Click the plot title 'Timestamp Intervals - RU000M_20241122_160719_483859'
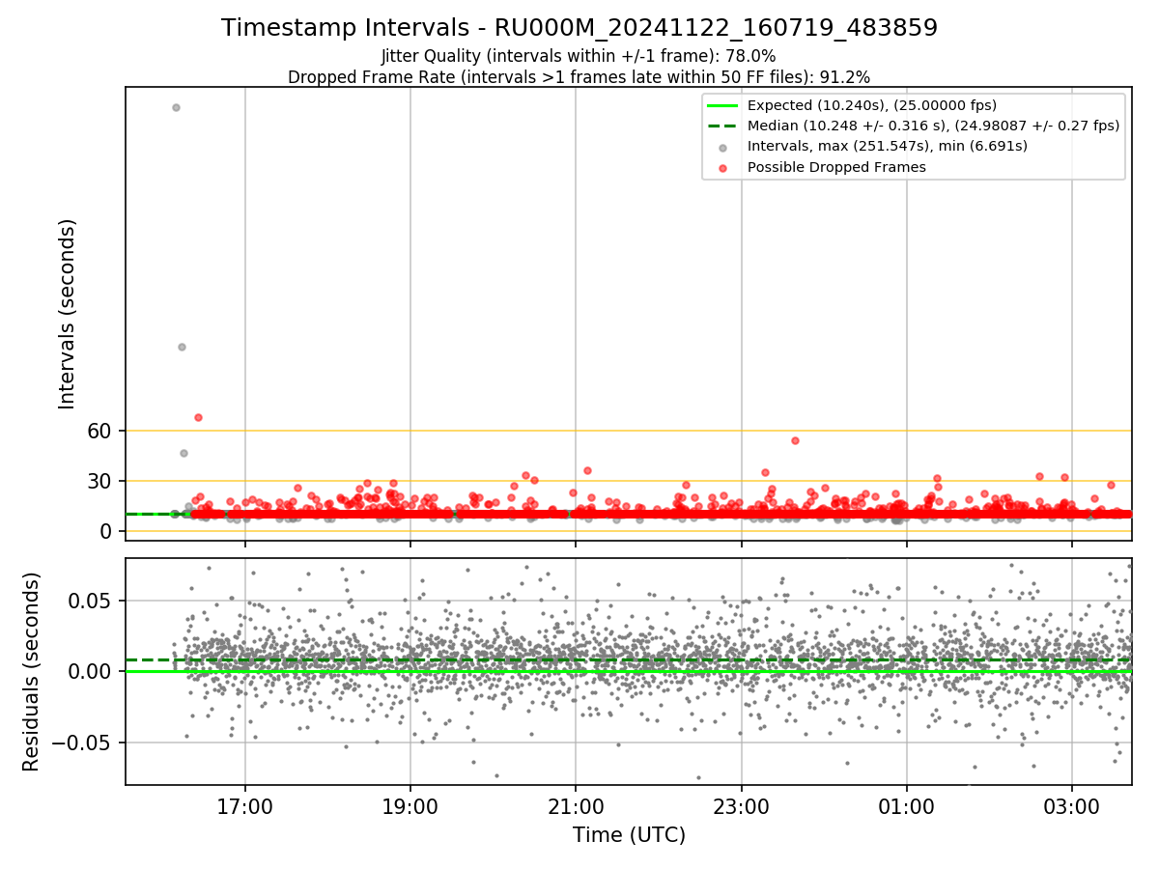Viewport: 1159px width, 869px height. [x=579, y=28]
